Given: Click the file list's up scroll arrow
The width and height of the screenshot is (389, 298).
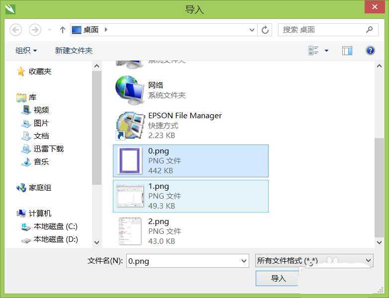Looking at the screenshot, I should [x=379, y=66].
